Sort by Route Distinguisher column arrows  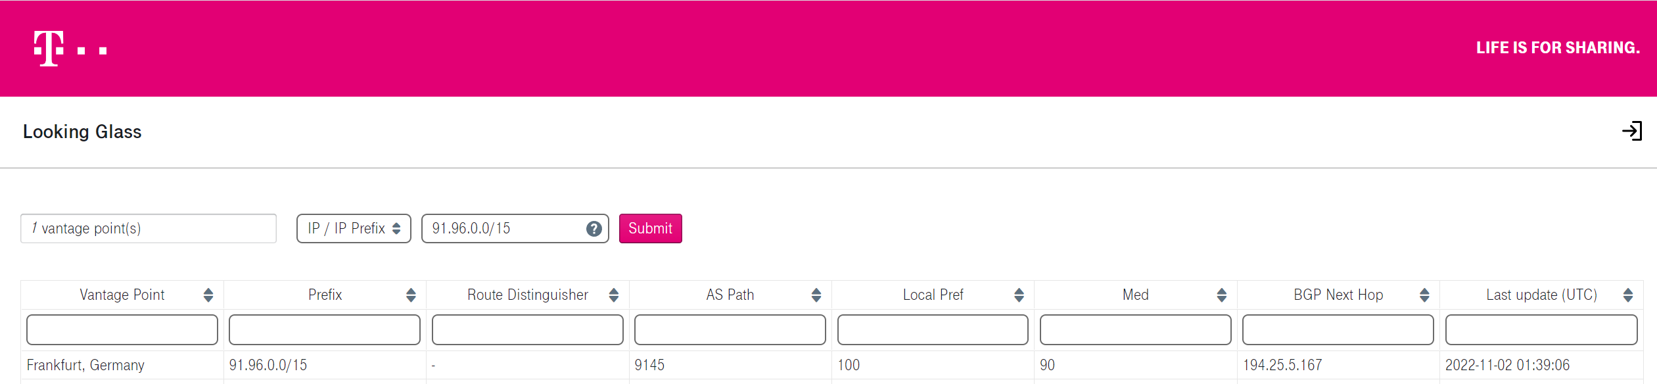613,295
